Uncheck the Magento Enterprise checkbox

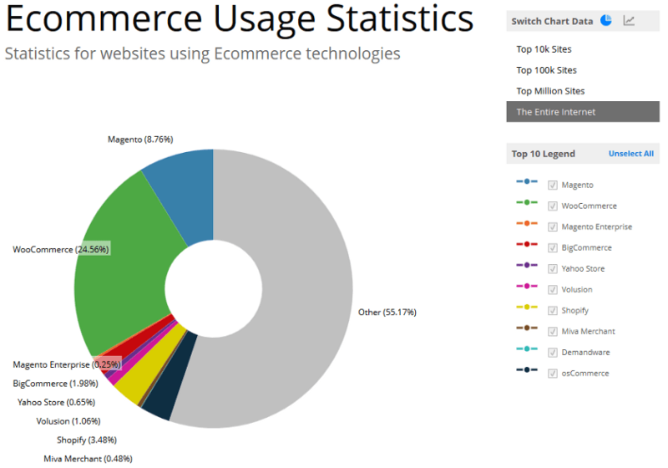[552, 226]
